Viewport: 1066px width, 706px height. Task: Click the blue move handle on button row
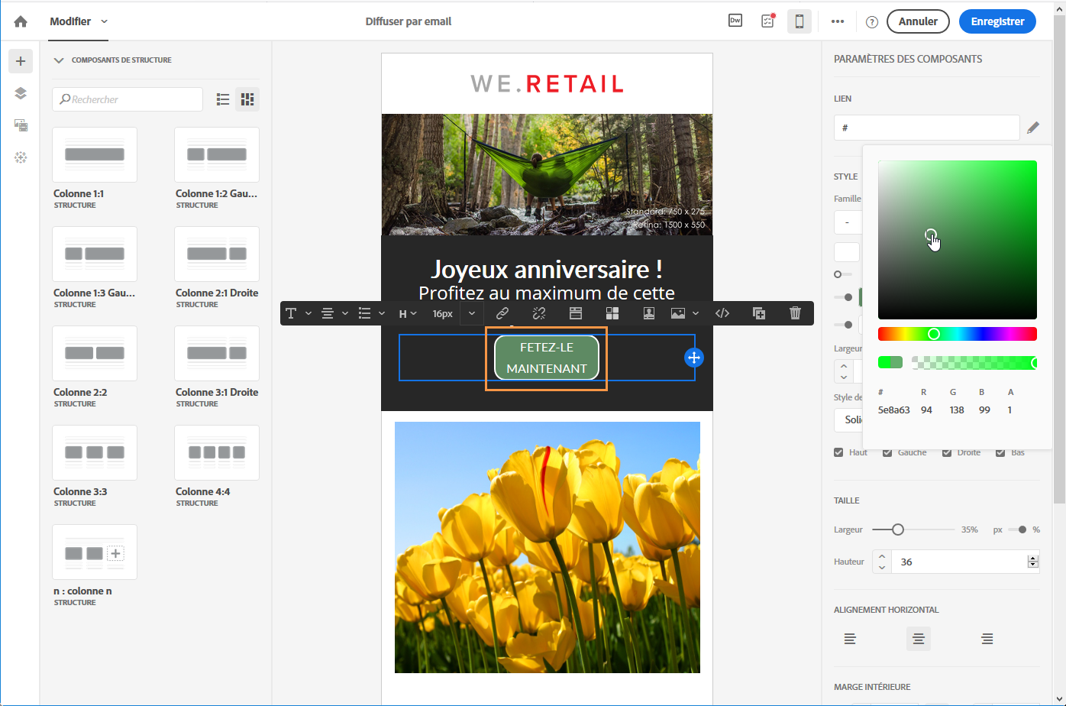click(693, 358)
